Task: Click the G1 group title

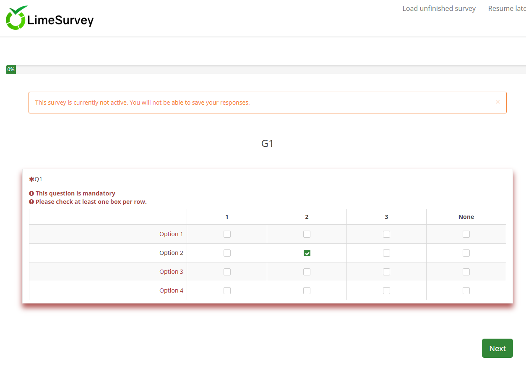Action: (x=267, y=144)
